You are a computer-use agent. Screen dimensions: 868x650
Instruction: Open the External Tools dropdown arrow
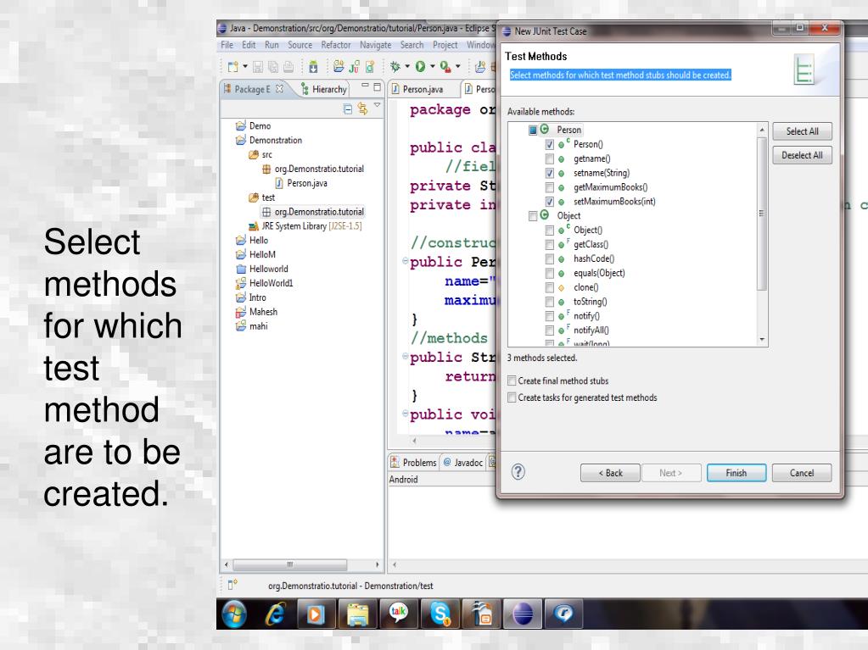pyautogui.click(x=458, y=66)
